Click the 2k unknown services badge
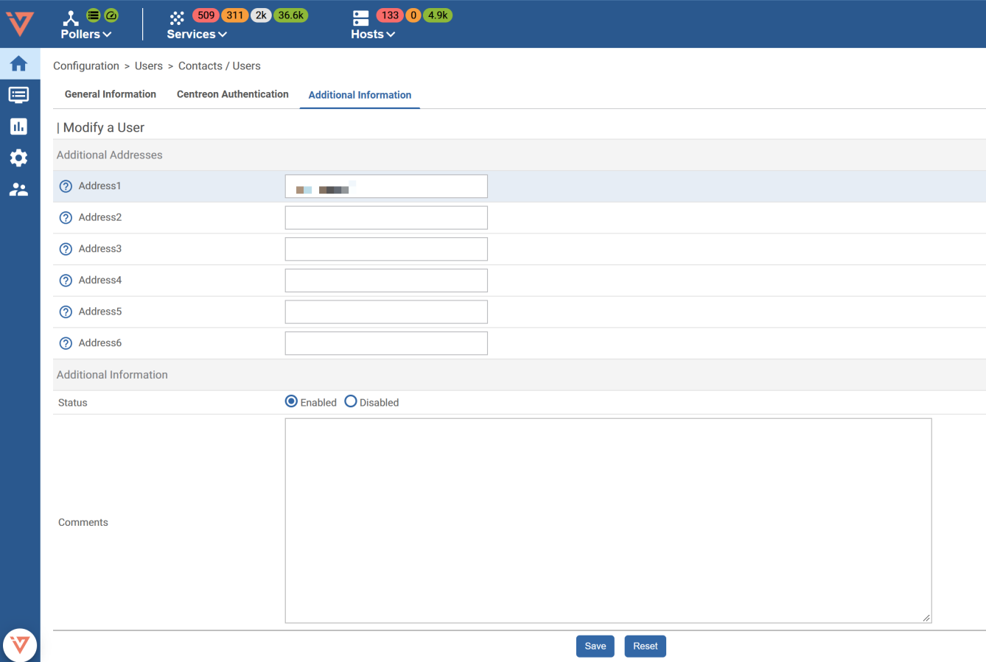986x662 pixels. point(261,15)
